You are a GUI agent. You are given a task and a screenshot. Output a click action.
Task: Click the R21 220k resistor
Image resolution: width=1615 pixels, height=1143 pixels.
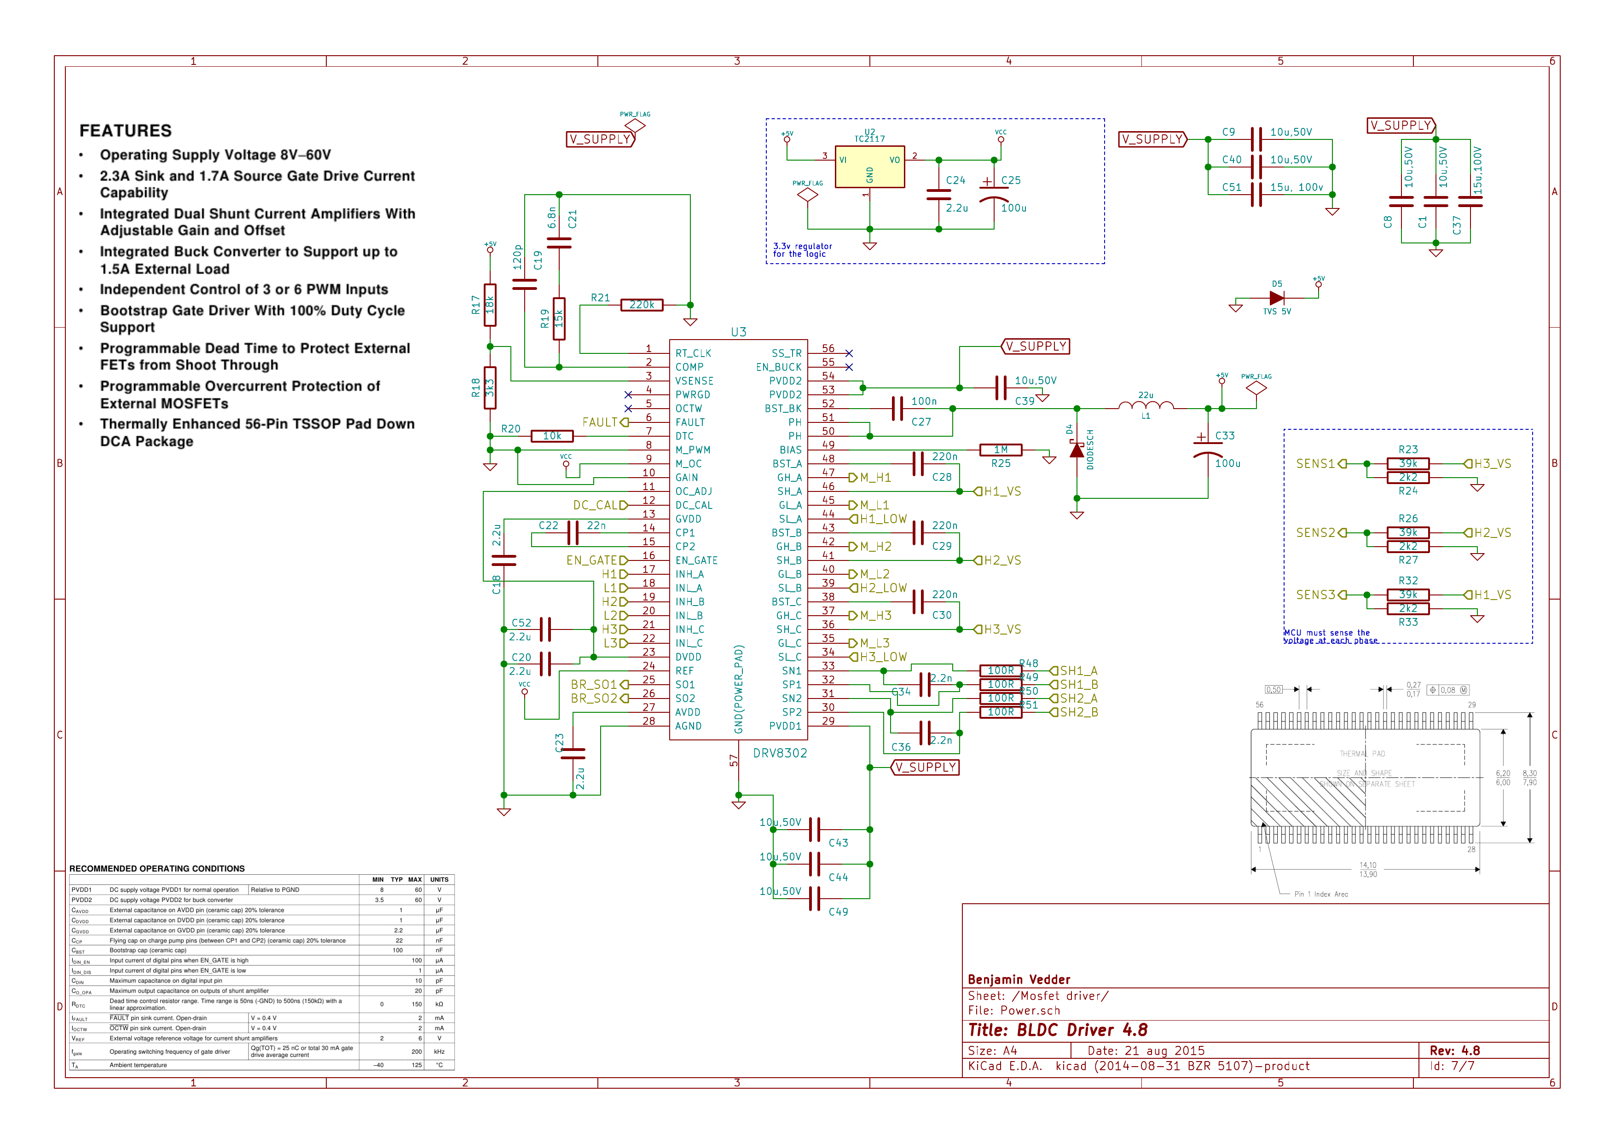[x=642, y=305]
